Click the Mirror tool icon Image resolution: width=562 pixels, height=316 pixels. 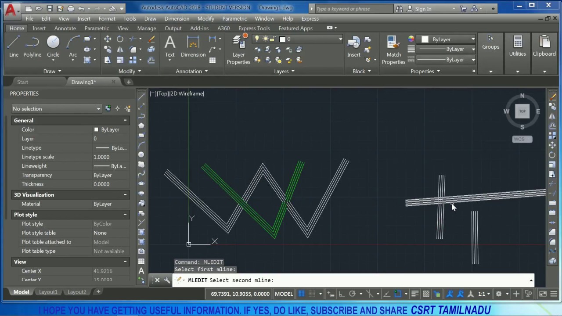point(120,50)
